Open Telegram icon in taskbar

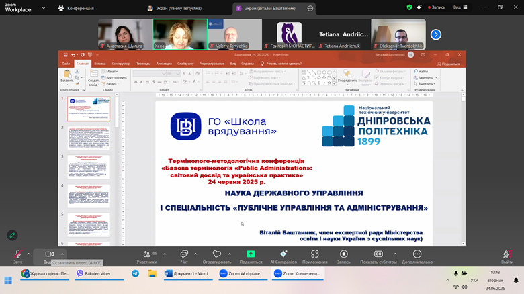pyautogui.click(x=135, y=273)
